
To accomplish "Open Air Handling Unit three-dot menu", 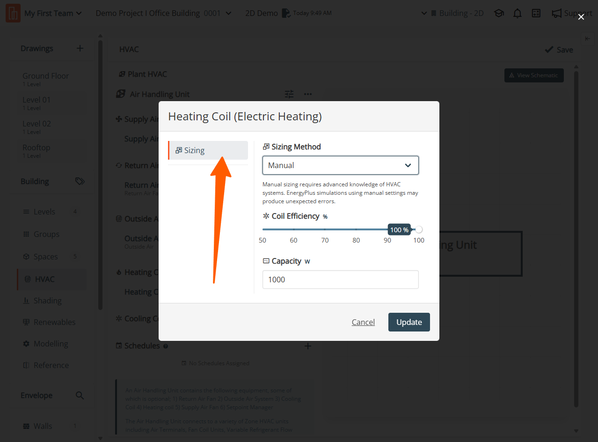I will pyautogui.click(x=307, y=94).
